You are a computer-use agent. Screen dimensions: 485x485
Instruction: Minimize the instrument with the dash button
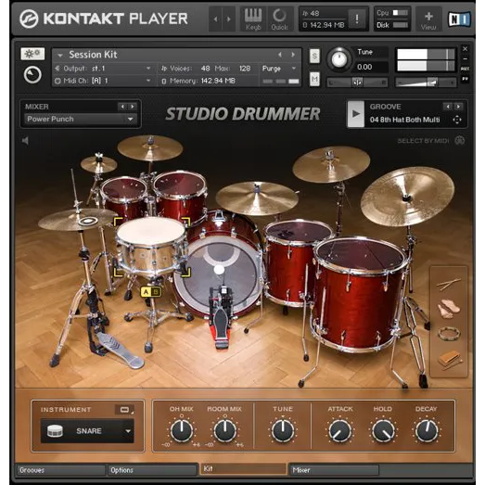point(465,58)
